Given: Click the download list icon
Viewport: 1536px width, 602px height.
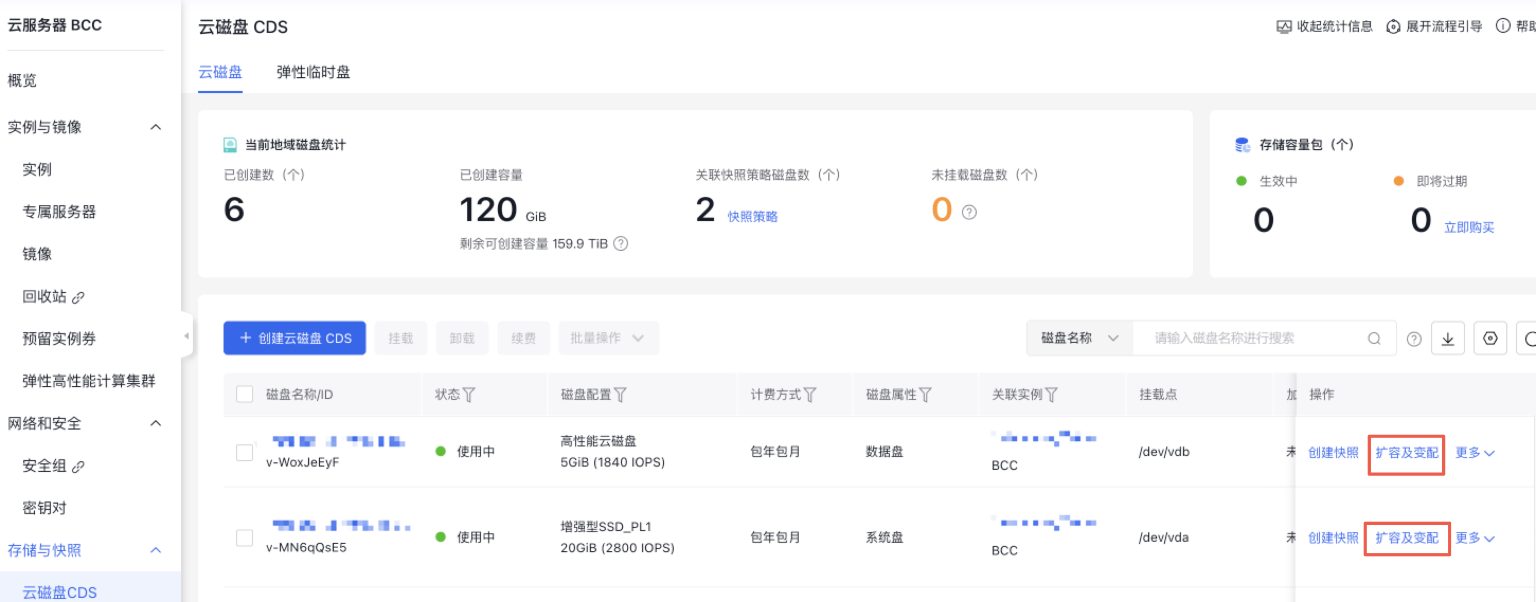Looking at the screenshot, I should click(1448, 338).
